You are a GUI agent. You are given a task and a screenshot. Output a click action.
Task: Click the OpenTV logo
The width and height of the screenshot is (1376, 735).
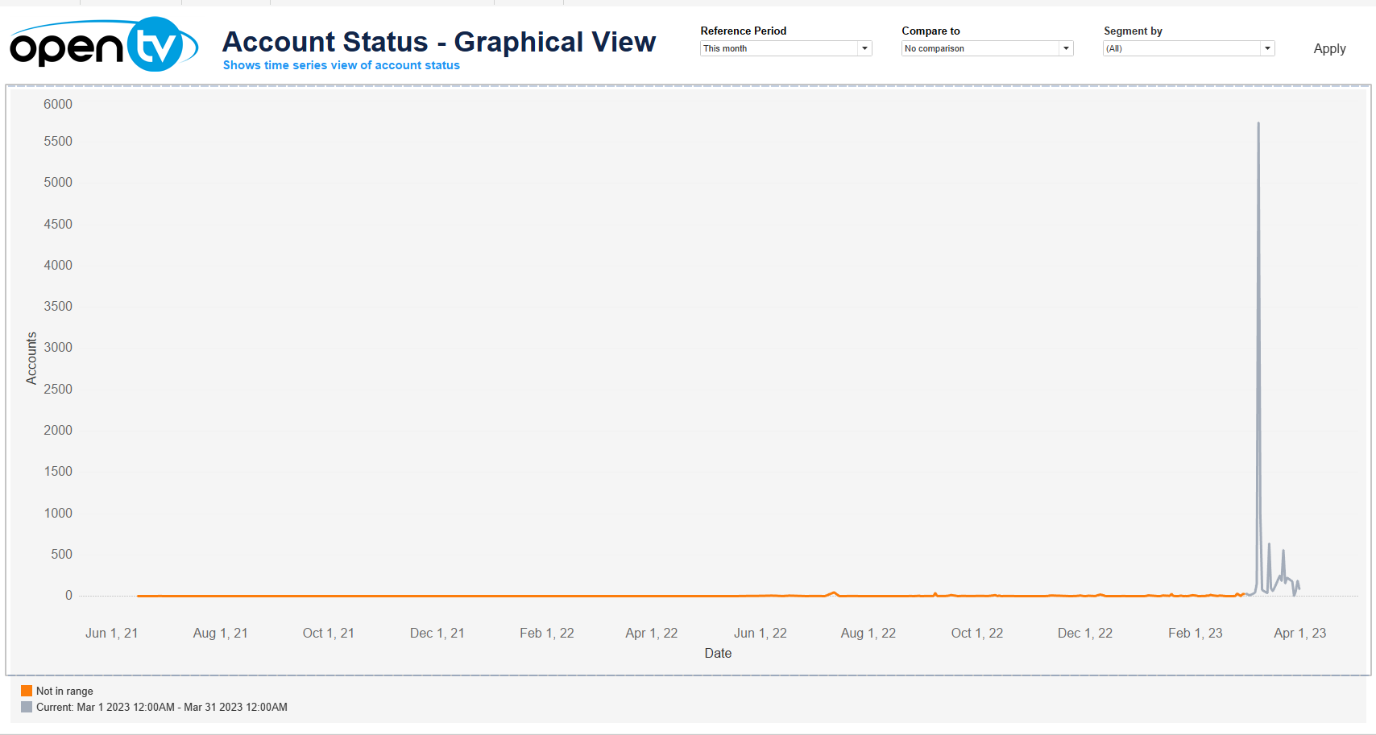point(103,45)
